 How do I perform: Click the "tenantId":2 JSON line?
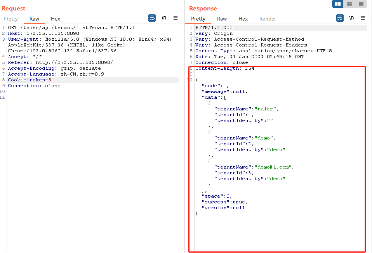tap(234, 144)
